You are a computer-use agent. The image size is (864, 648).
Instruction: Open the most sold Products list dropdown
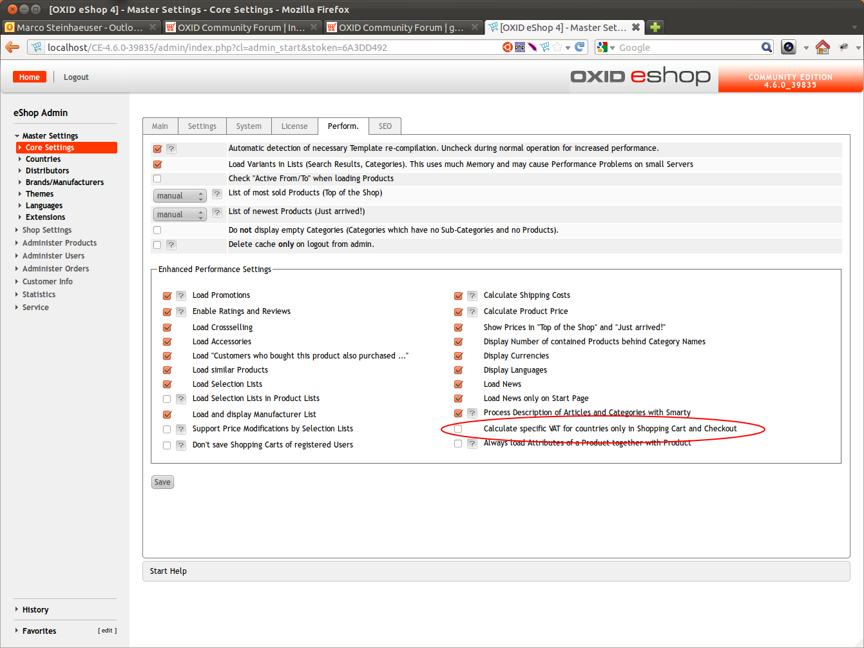coord(180,196)
